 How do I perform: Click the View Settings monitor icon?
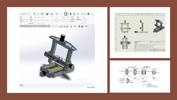pyautogui.click(x=86, y=26)
